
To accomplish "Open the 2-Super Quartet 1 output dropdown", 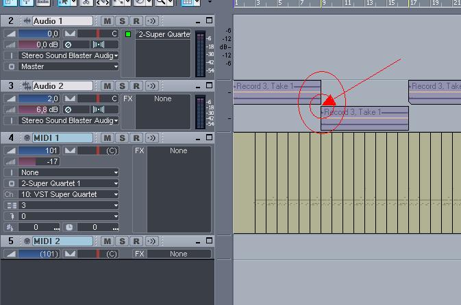I will click(68, 183).
